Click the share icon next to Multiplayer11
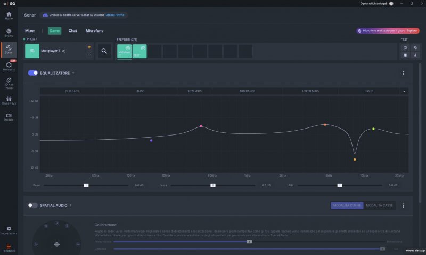Screen dimensions: 426x255 point(63,51)
